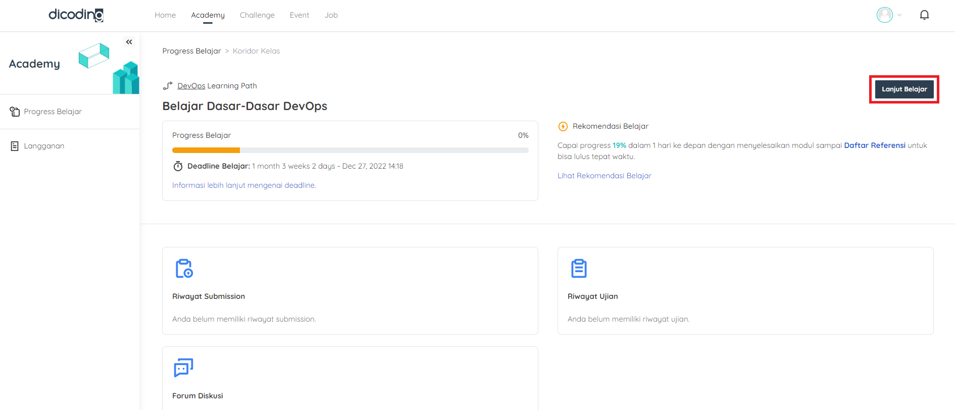955x410 pixels.
Task: Open the Event menu item
Action: coord(299,15)
